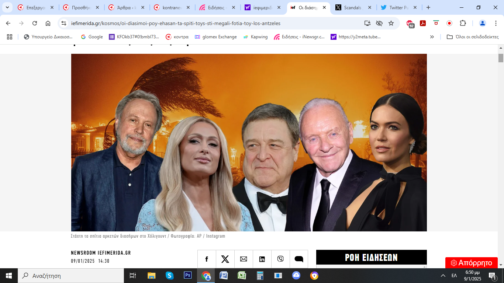Screen dimensions: 504x283
Task: Share the article on Facebook
Action: 207,259
